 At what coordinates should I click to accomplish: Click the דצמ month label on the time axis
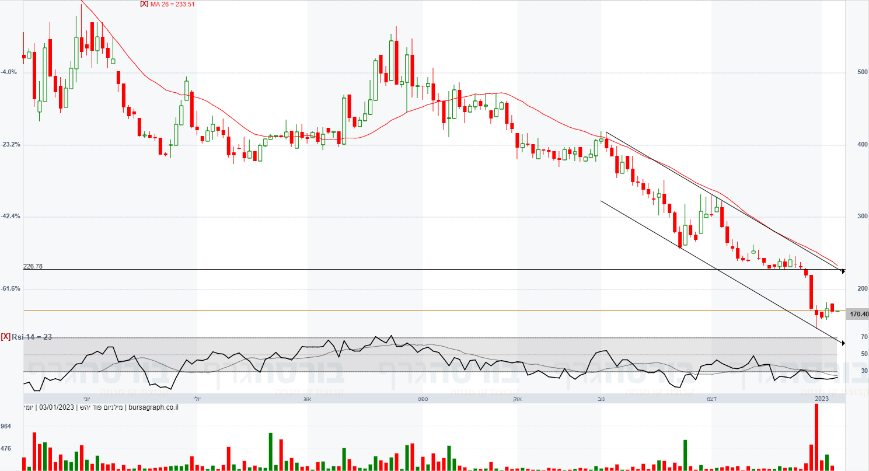point(711,399)
